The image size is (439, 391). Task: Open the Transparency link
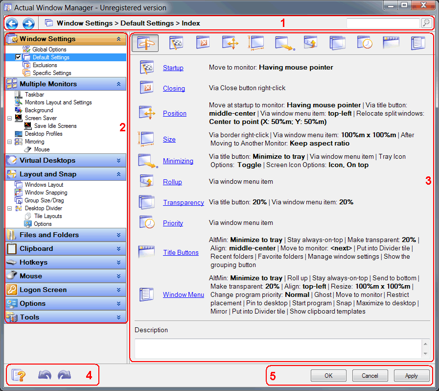click(x=184, y=202)
